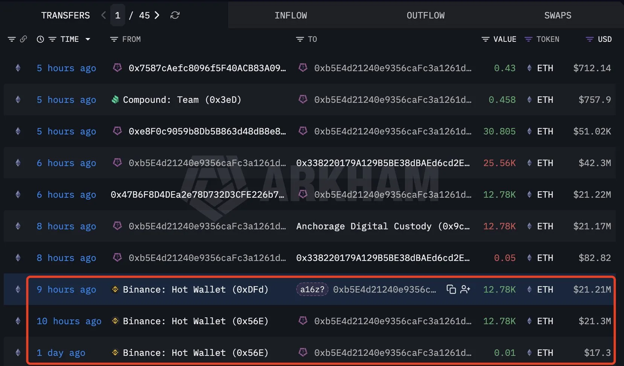The width and height of the screenshot is (624, 366).
Task: Open Binance: Hot Wallet (0x56E) in 1 day ago row
Action: 196,353
